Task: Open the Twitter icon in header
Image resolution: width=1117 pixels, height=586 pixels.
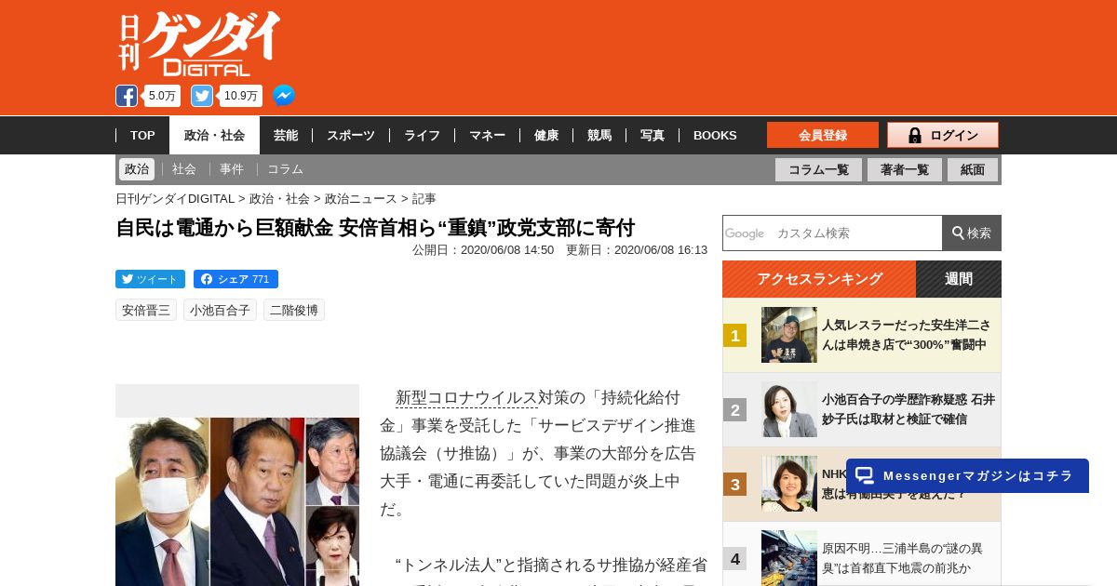Action: pyautogui.click(x=202, y=96)
